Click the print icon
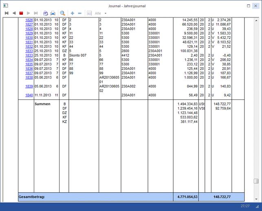262x211 pixels. (53, 13)
